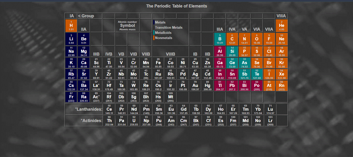Click the Hydrogen (H) element cell
This screenshot has width=353, height=157.
pyautogui.click(x=71, y=26)
